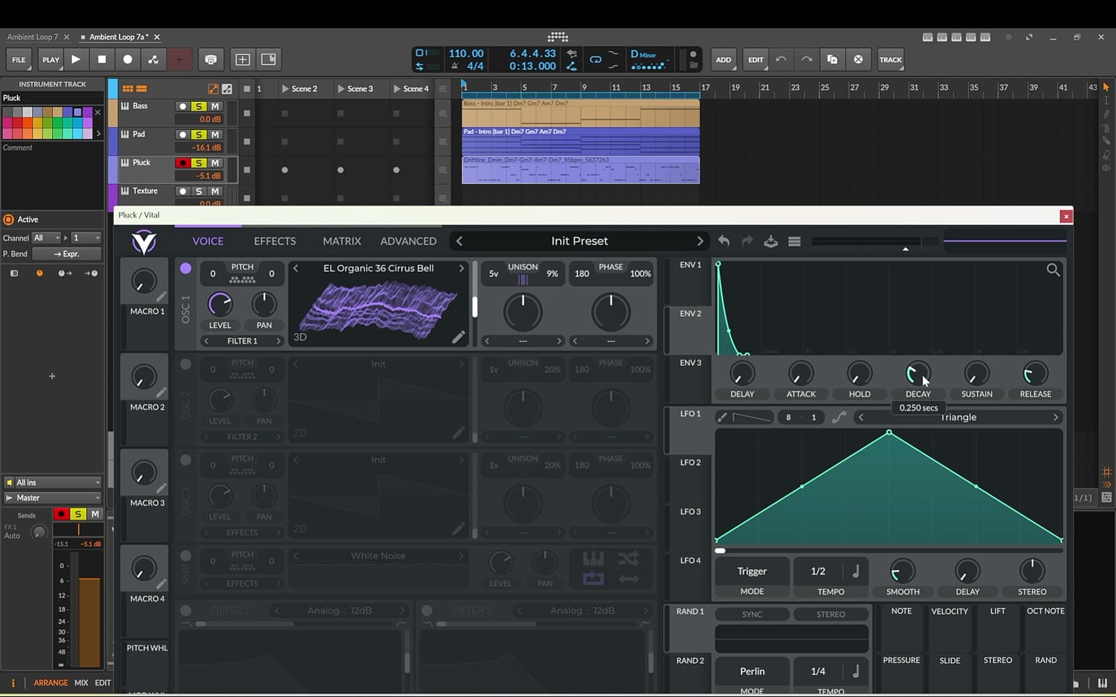Click the ENV 1 DECAY knob
Image resolution: width=1116 pixels, height=697 pixels.
pyautogui.click(x=918, y=374)
